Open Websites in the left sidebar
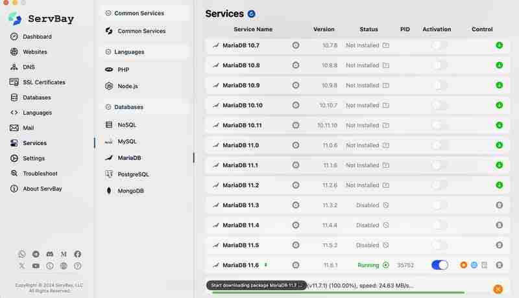Image resolution: width=519 pixels, height=298 pixels. click(x=35, y=52)
